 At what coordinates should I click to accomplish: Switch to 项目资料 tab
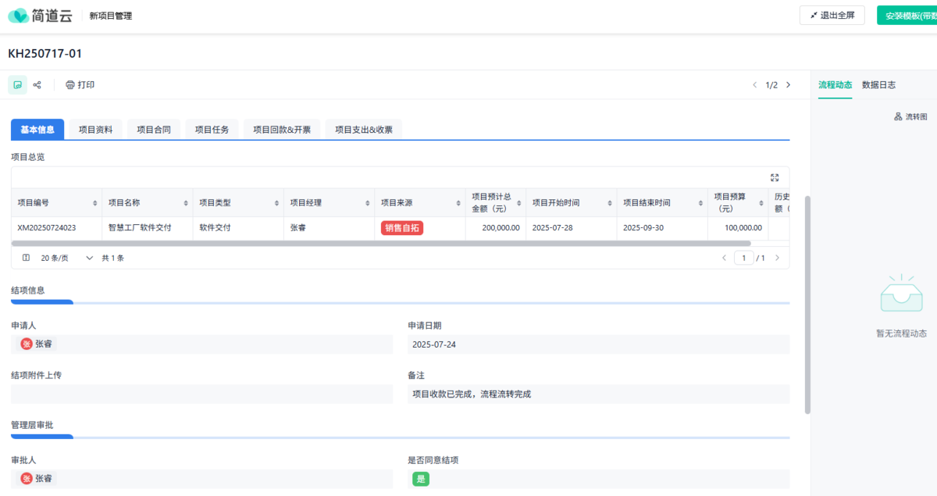(x=95, y=130)
